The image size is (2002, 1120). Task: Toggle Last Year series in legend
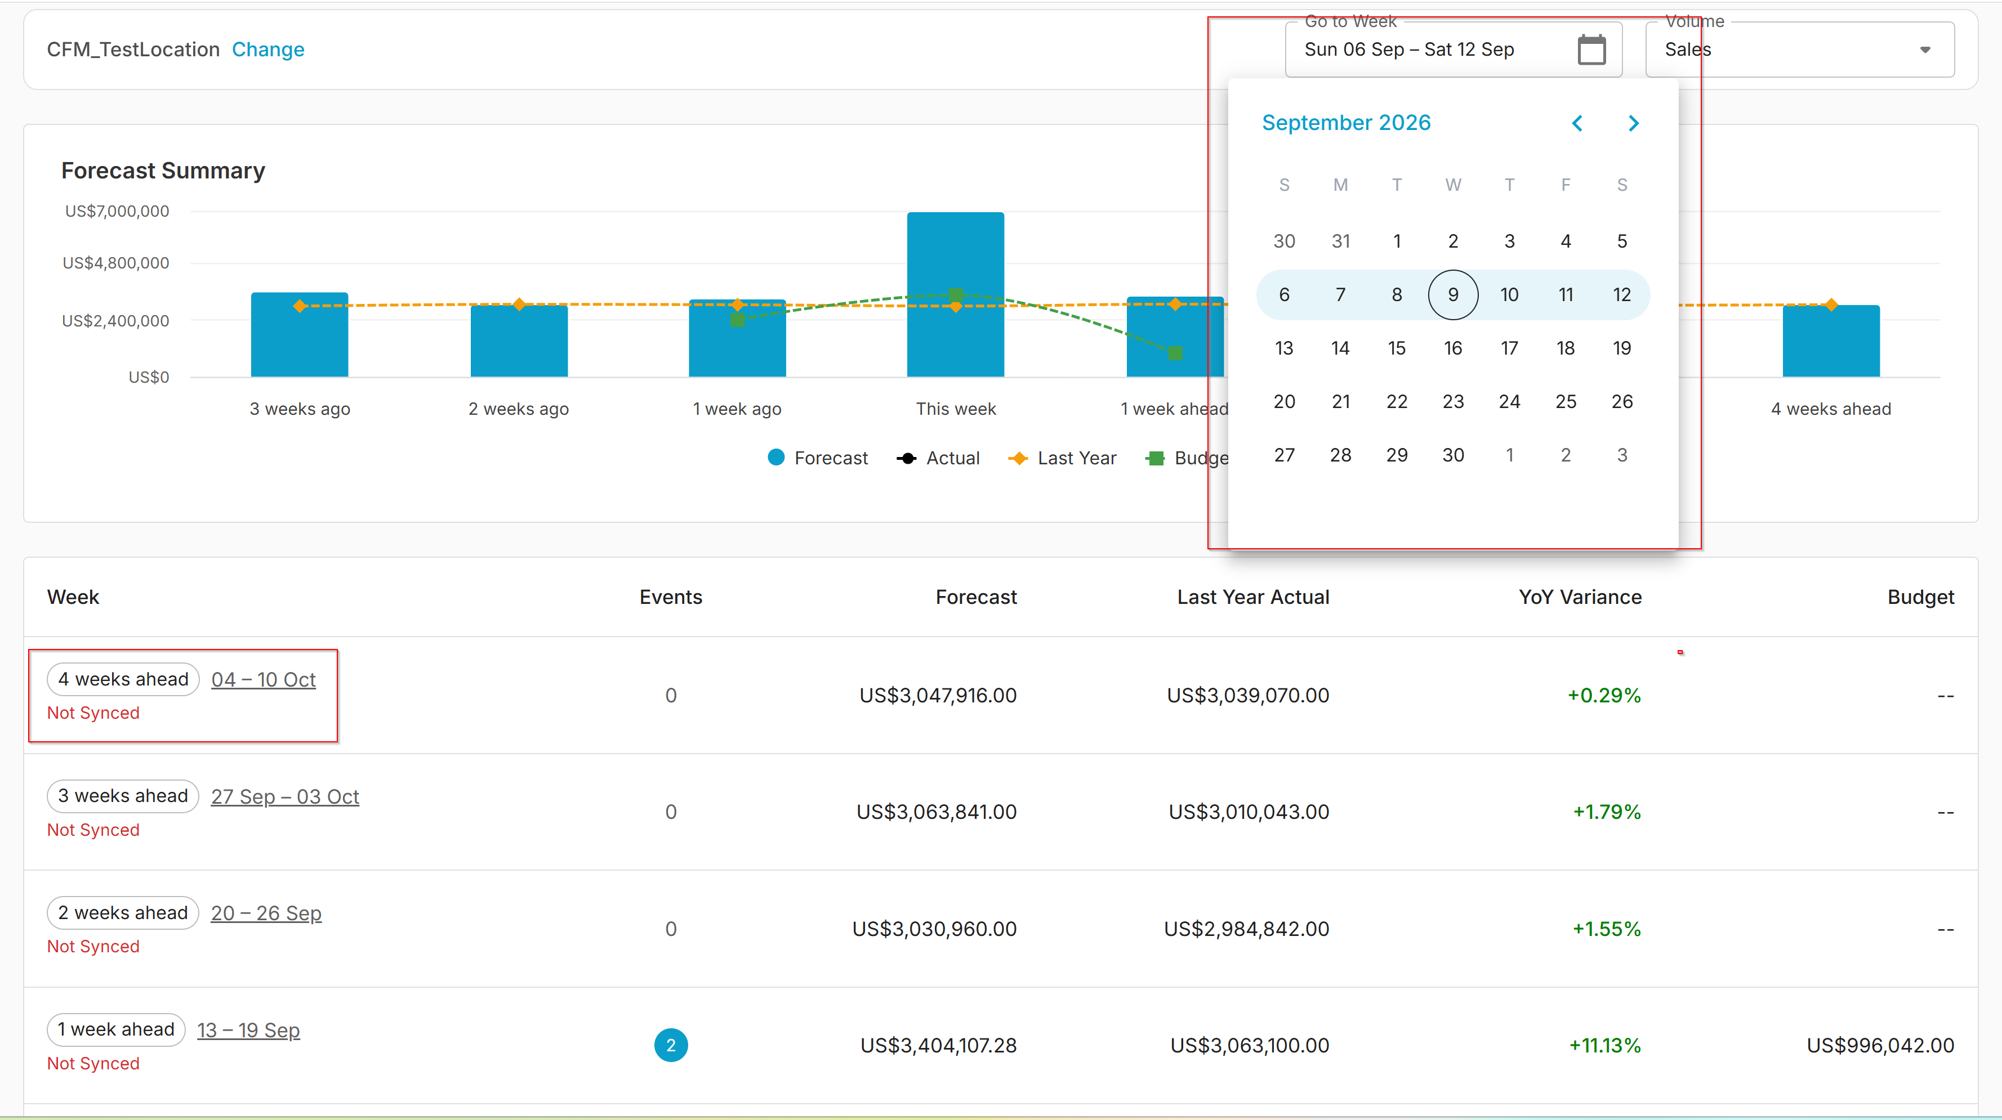(1062, 458)
